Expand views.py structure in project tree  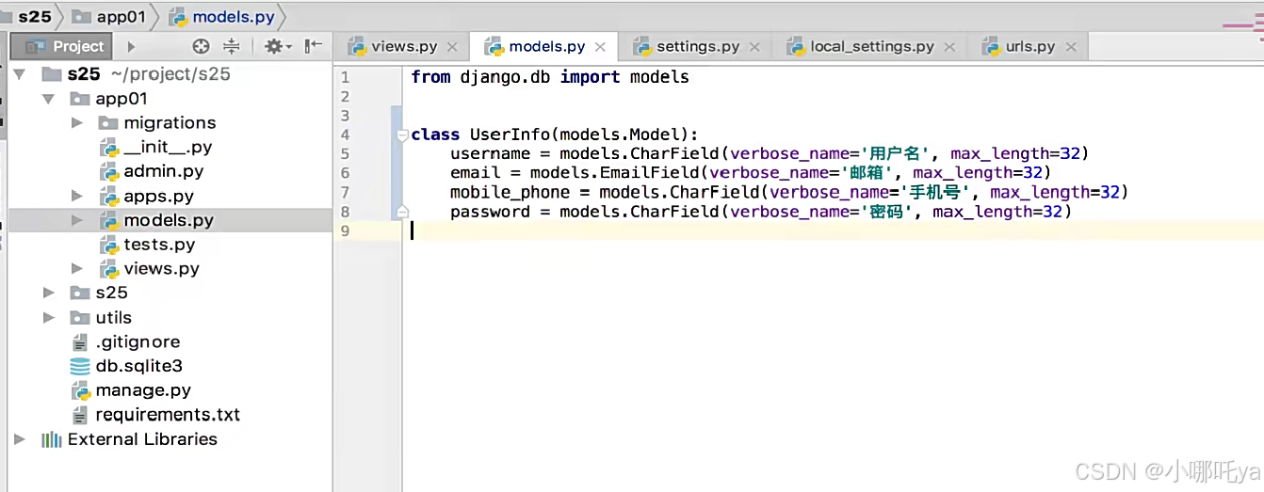[77, 269]
